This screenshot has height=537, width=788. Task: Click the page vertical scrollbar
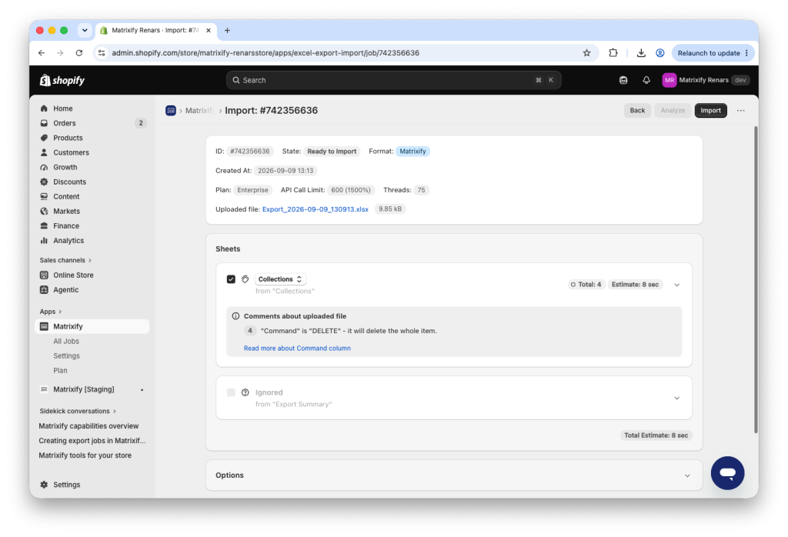756,279
